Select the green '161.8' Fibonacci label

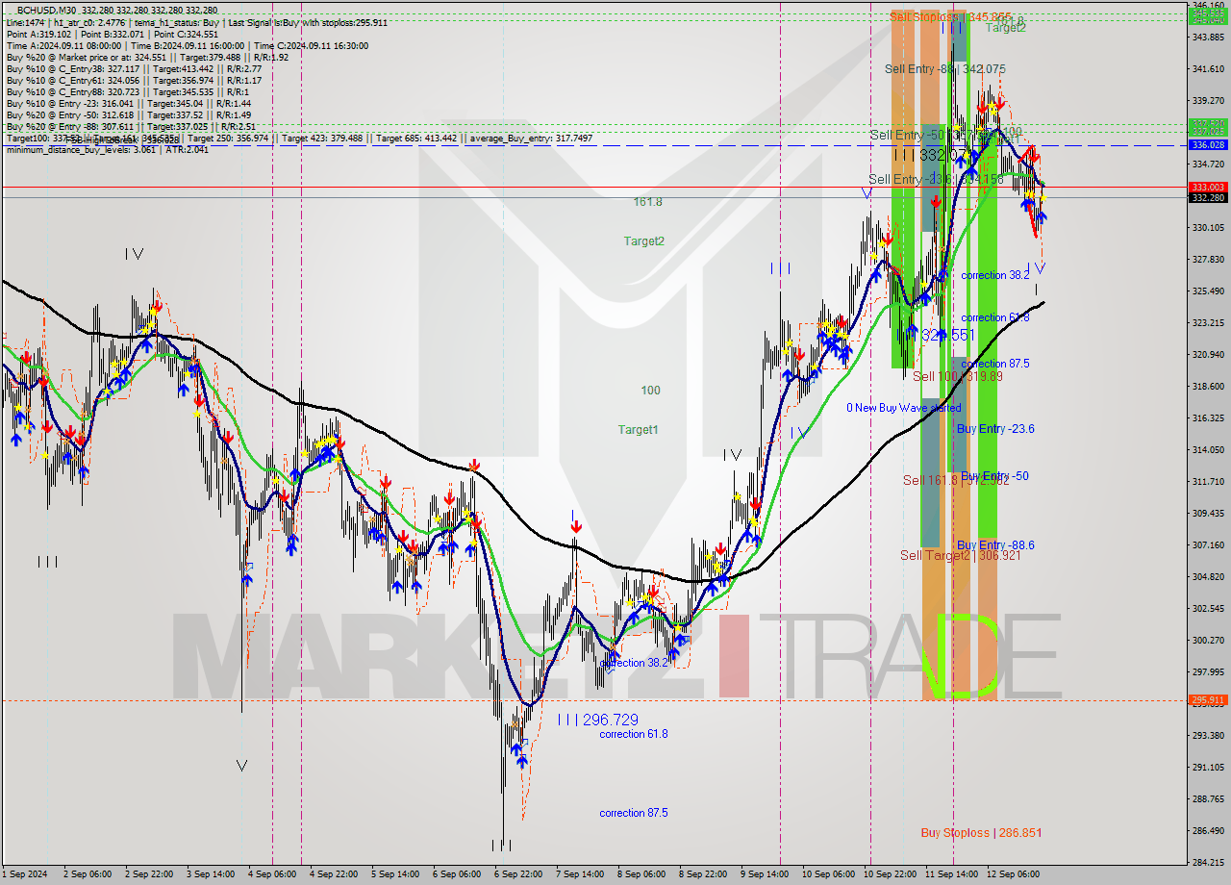click(x=647, y=202)
